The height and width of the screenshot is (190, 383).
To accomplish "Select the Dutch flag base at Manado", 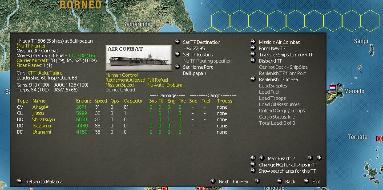I will click(333, 88).
